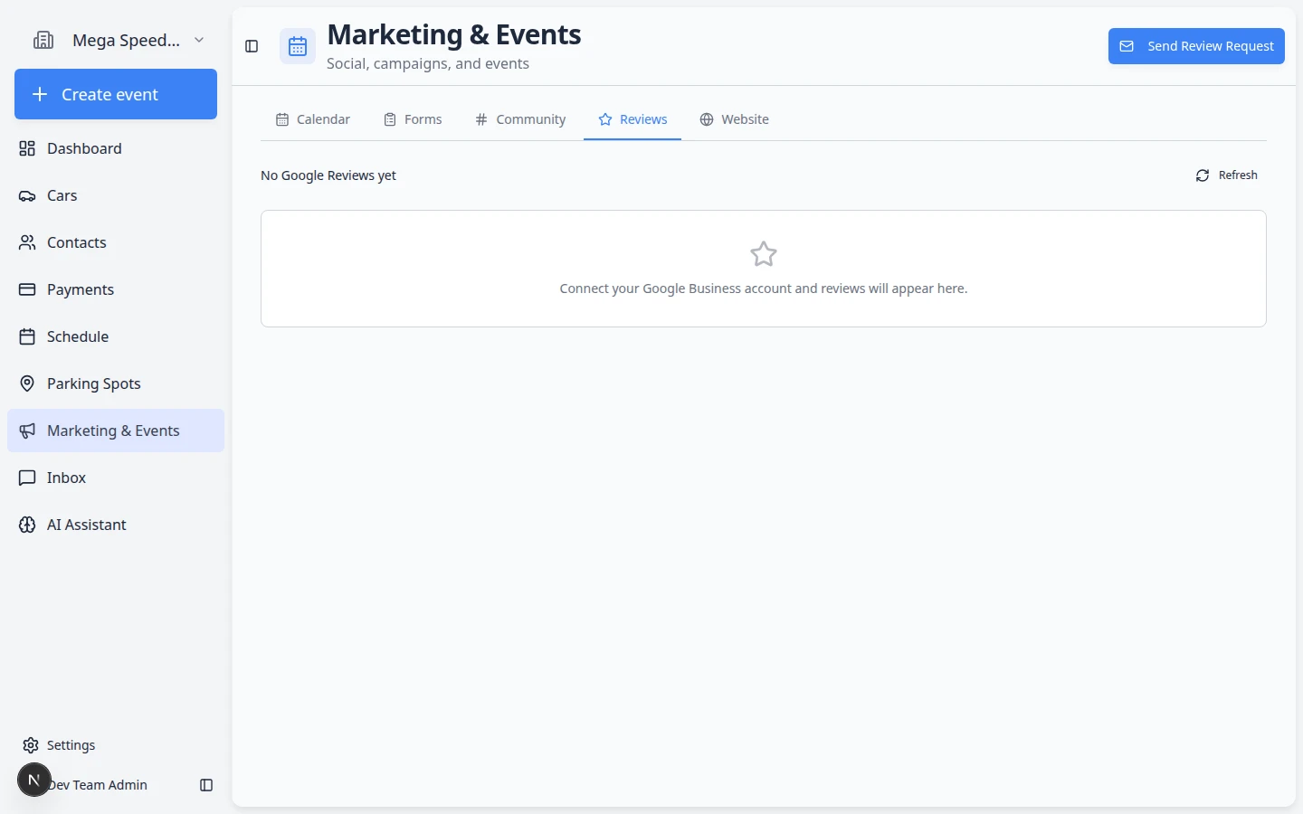This screenshot has height=814, width=1303.
Task: Open Schedule in the sidebar
Action: [116, 336]
